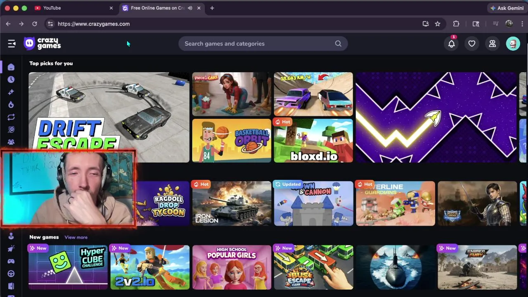528x297 pixels.
Task: Open the Trending flame sidebar icon
Action: 11,105
